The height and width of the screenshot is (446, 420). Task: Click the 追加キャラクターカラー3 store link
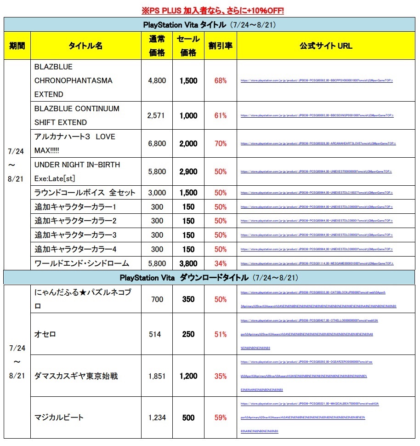[x=317, y=235]
